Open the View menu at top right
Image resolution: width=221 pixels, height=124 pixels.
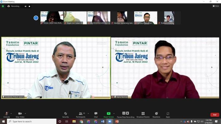[x=216, y=6]
